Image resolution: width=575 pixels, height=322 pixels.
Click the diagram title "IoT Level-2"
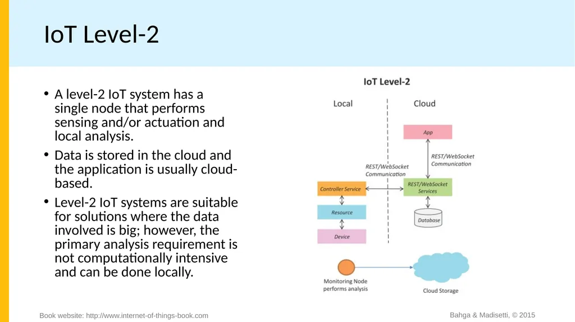tap(386, 82)
